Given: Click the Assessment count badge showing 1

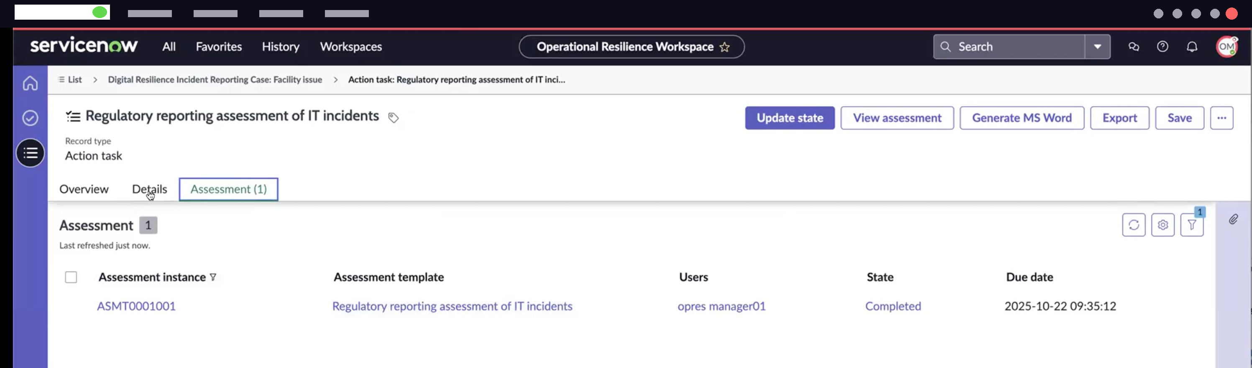Looking at the screenshot, I should 148,225.
